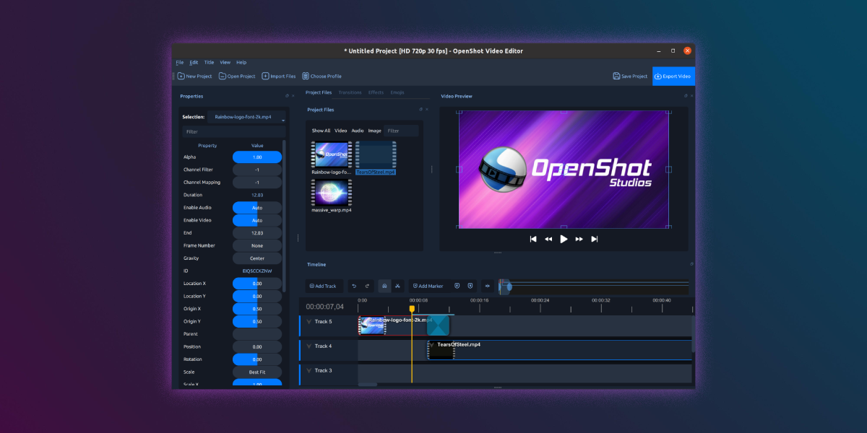Select the razor tool to slice clips
The image size is (867, 433).
pos(398,286)
